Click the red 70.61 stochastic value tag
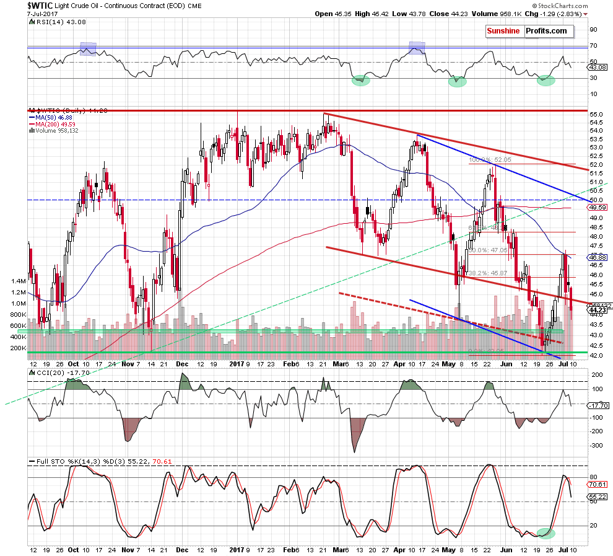 pyautogui.click(x=598, y=484)
